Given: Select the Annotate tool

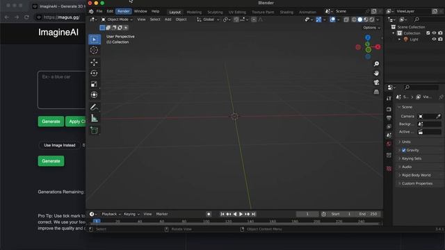Looking at the screenshot, I should [95, 107].
